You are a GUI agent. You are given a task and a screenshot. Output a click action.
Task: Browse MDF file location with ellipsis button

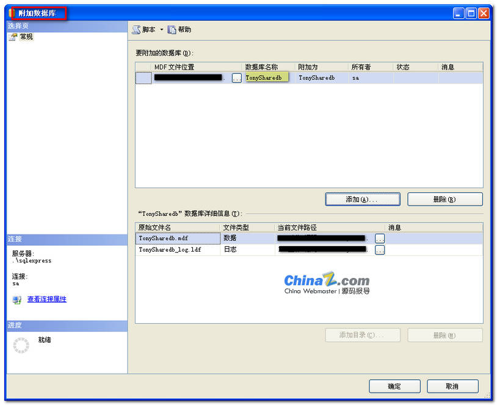click(x=237, y=78)
